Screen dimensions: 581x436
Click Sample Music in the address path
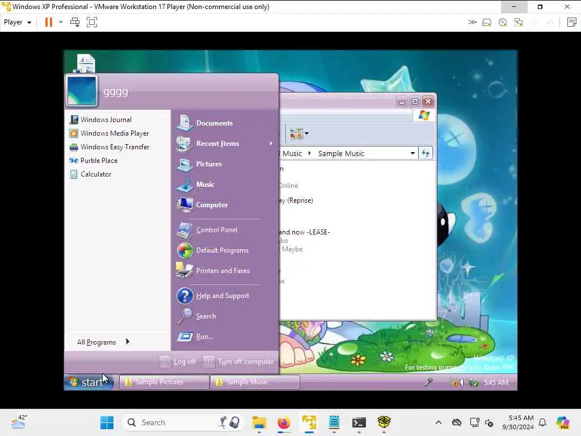341,153
